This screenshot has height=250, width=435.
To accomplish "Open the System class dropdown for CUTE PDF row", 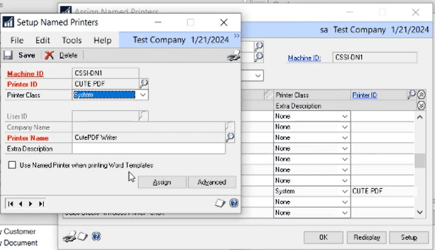I will click(x=345, y=191).
